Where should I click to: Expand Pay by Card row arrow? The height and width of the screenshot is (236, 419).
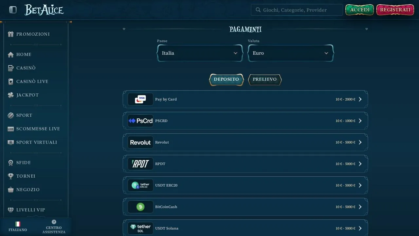click(360, 99)
